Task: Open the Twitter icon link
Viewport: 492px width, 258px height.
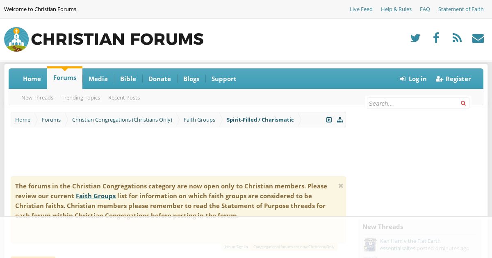Action: point(415,38)
